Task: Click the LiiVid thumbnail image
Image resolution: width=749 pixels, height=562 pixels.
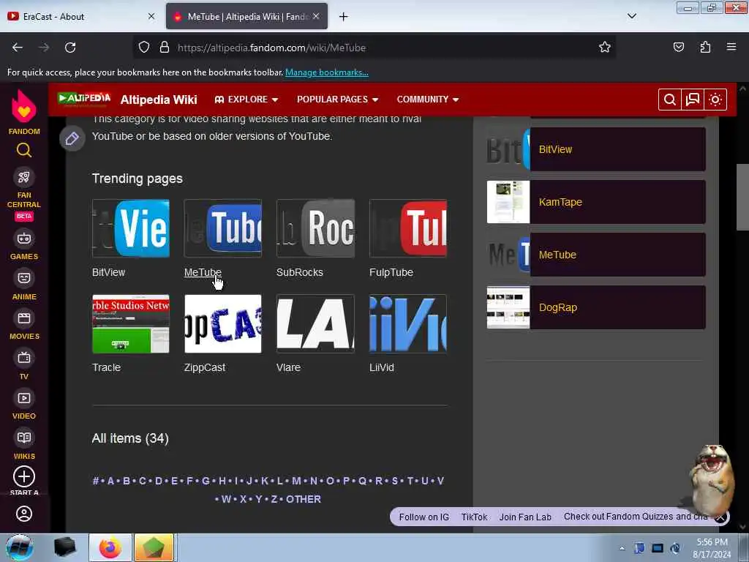Action: point(408,324)
